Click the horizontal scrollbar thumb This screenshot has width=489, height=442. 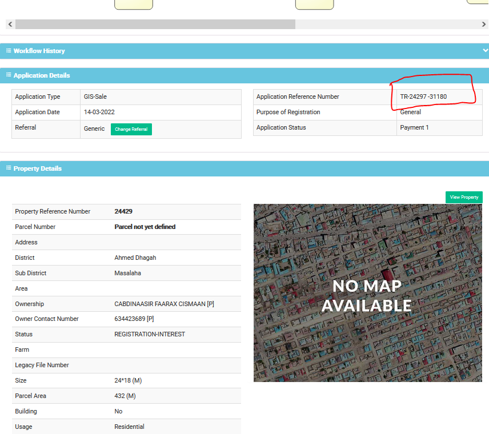[x=155, y=25]
